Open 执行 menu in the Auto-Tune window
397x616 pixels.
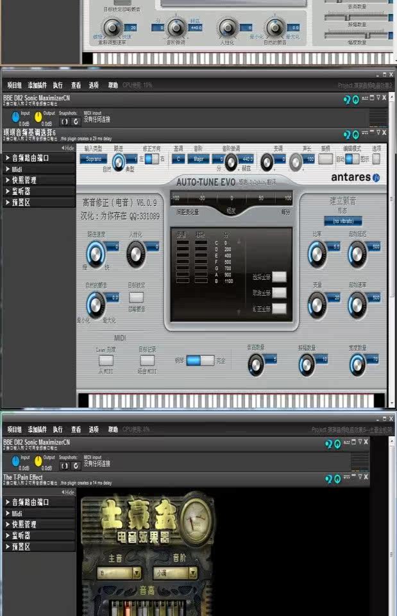point(58,85)
